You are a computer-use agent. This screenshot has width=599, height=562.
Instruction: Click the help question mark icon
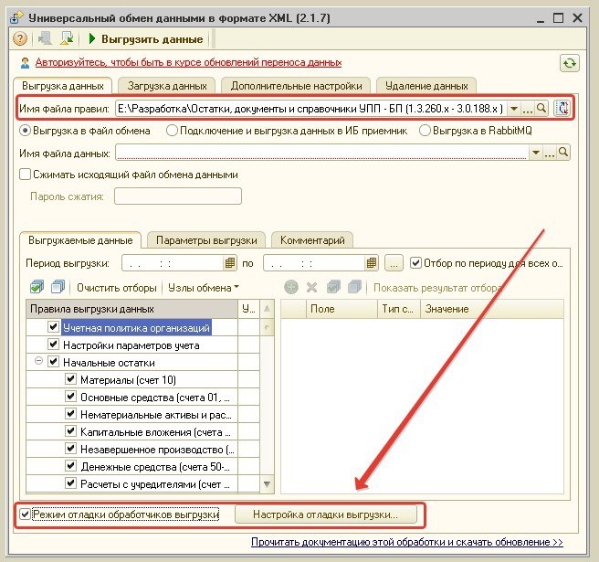(x=20, y=39)
